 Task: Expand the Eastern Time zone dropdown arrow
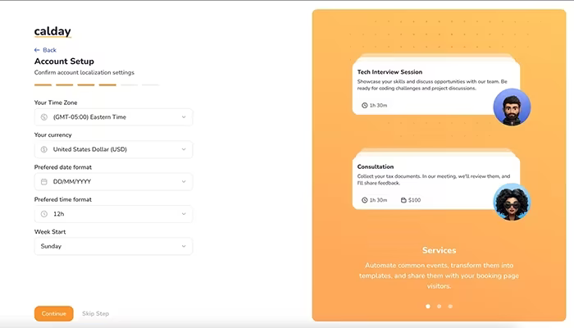184,117
